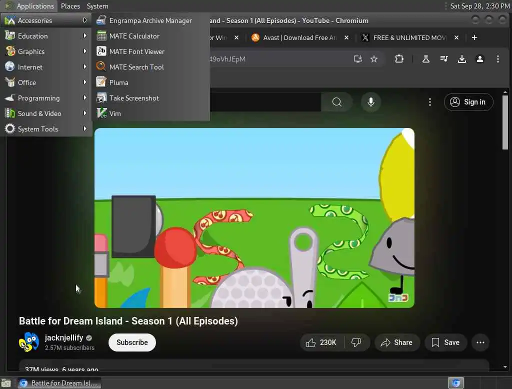512x389 pixels.
Task: Dislike the video
Action: tap(356, 342)
